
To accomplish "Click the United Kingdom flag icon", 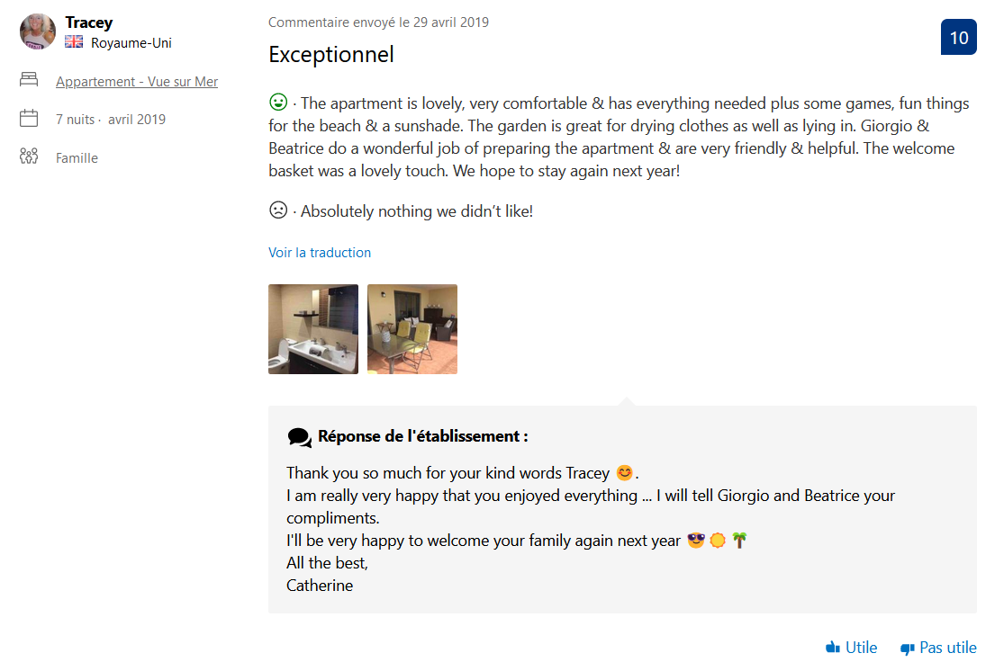I will (x=74, y=42).
